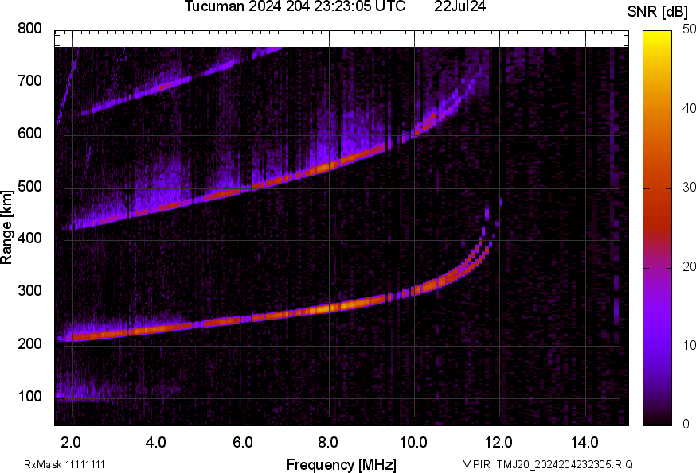This screenshot has height=473, width=696.
Task: Click the frequency tick label '12.0'
Action: 499,442
